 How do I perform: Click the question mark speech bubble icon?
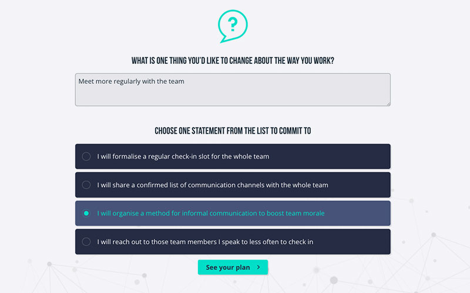click(233, 26)
